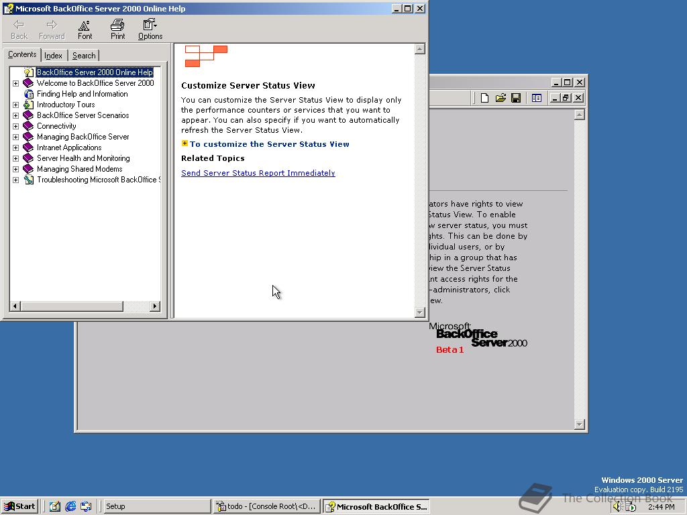Expand the Connectivity node
Viewport: 687px width, 515px height.
(x=16, y=126)
